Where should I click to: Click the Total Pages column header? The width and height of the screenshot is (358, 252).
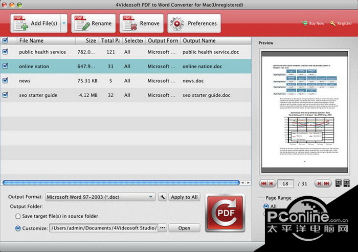tap(110, 40)
